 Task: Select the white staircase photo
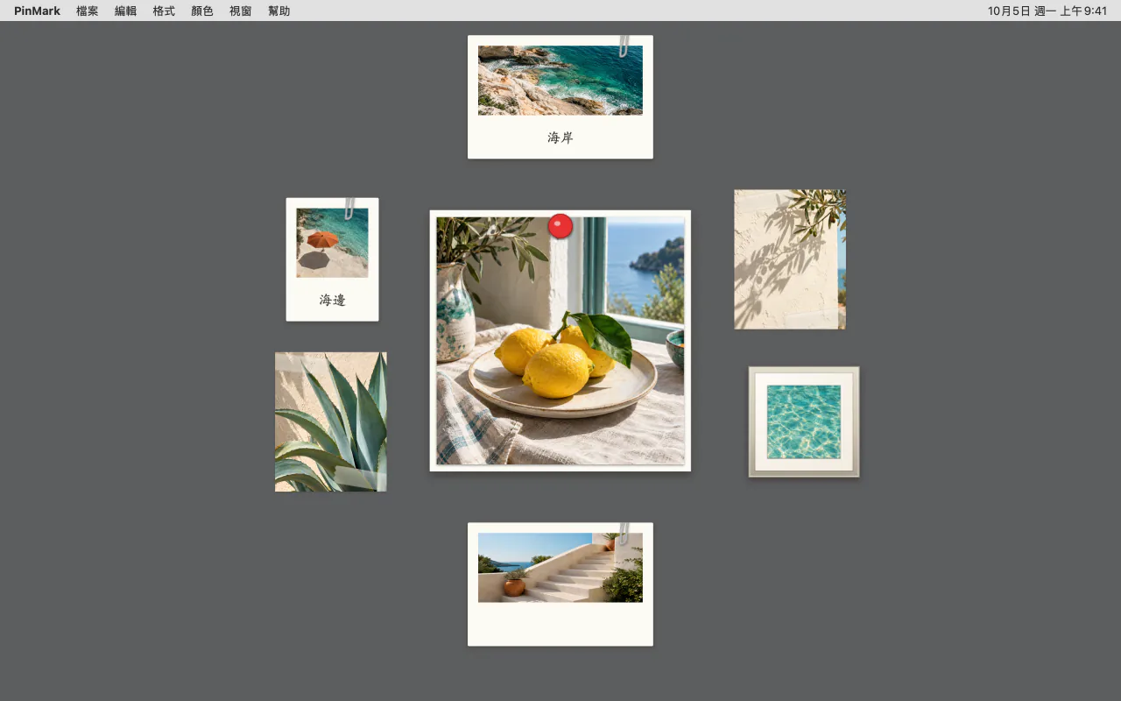(560, 568)
